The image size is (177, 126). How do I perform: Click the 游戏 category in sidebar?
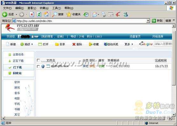pyautogui.click(x=17, y=88)
